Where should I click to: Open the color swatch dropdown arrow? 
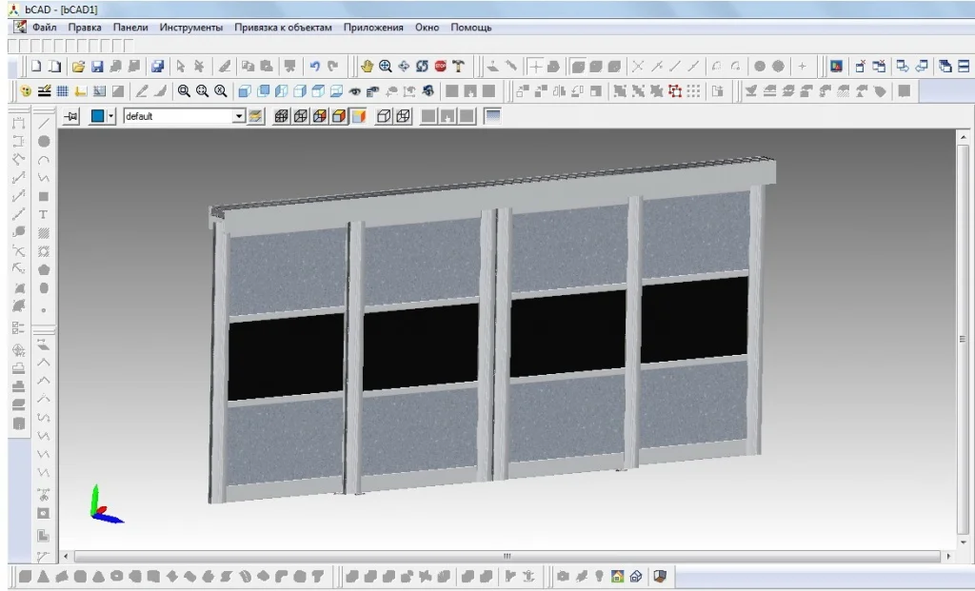pyautogui.click(x=111, y=116)
